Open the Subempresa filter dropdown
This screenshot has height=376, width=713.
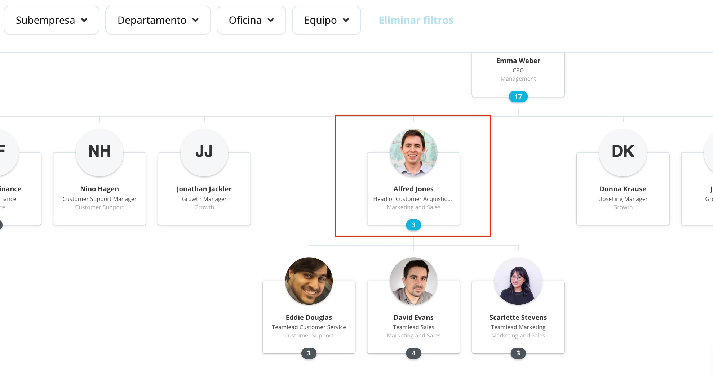click(52, 20)
